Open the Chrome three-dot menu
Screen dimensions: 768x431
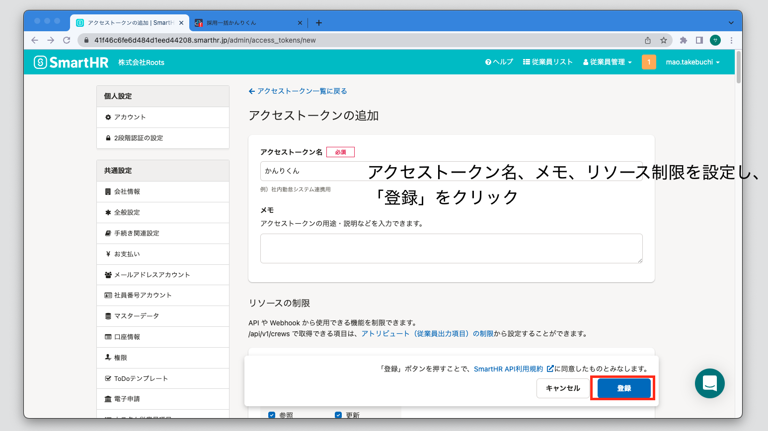pos(731,40)
